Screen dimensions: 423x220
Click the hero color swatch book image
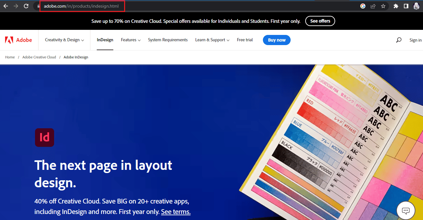(x=331, y=142)
